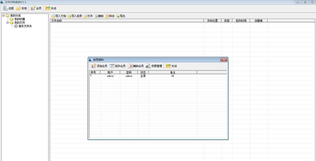
Task: Click 删除会员 delete member
Action: pyautogui.click(x=136, y=66)
